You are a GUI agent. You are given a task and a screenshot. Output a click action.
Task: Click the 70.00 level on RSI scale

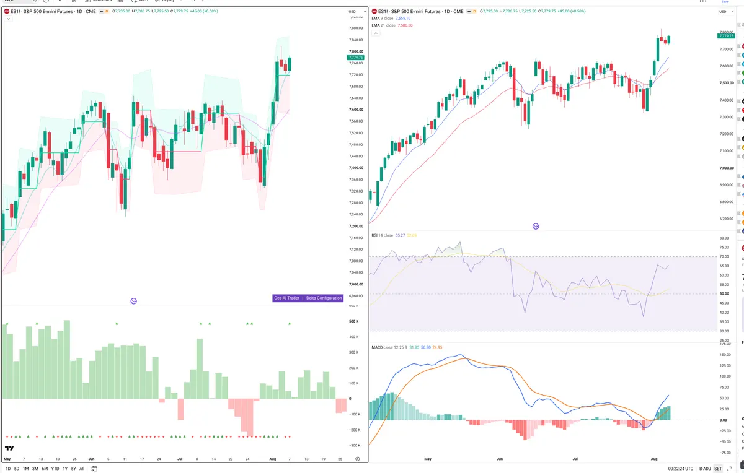(724, 256)
